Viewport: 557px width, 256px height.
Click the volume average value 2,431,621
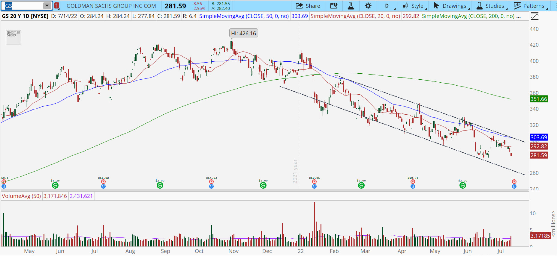click(81, 196)
